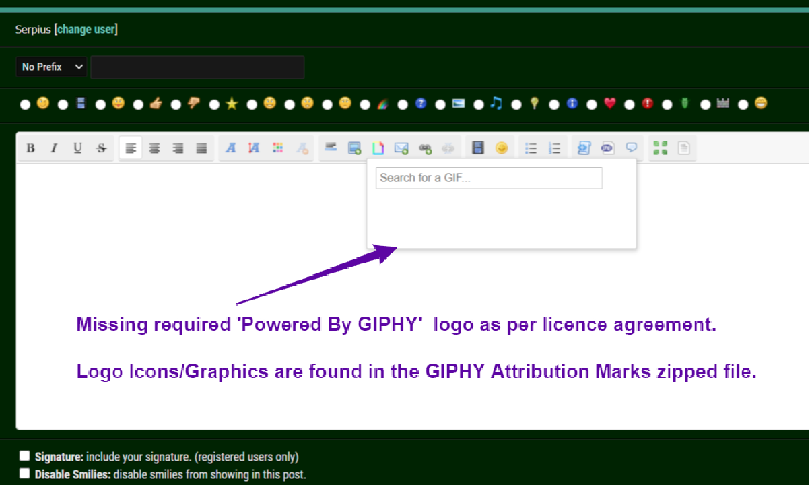Apply strikethrough formatting
Image resolution: width=810 pixels, height=485 pixels.
[x=101, y=148]
